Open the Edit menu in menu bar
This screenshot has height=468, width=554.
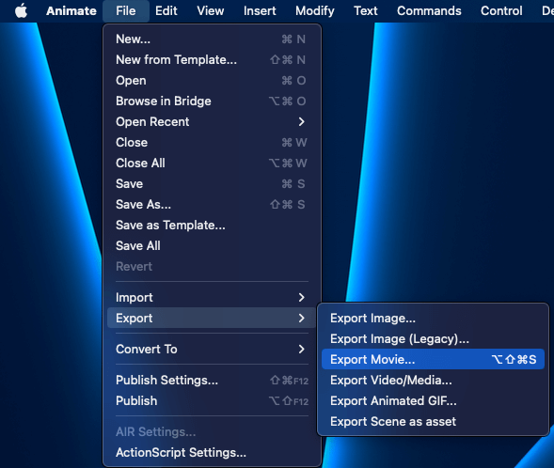(166, 11)
